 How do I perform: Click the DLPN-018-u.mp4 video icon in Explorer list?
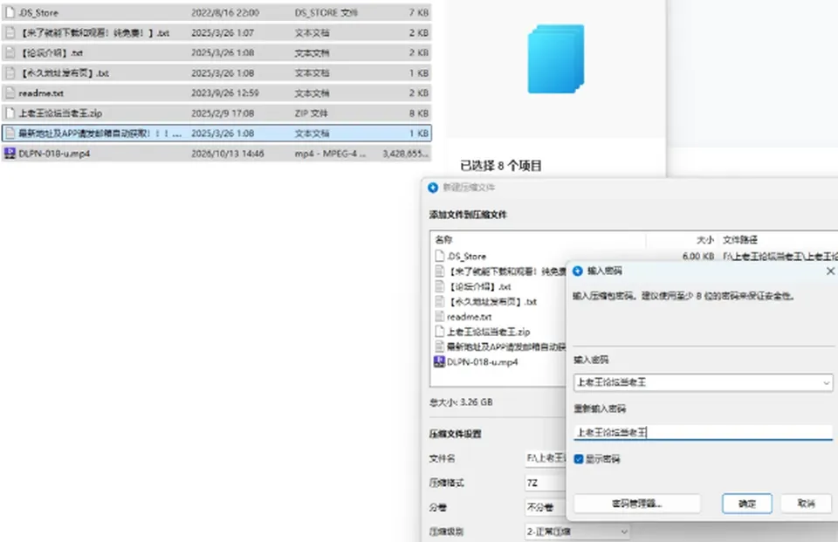[10, 154]
